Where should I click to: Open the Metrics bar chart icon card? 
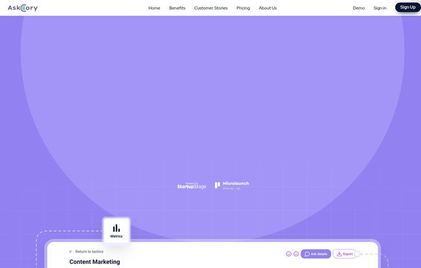pos(117,230)
